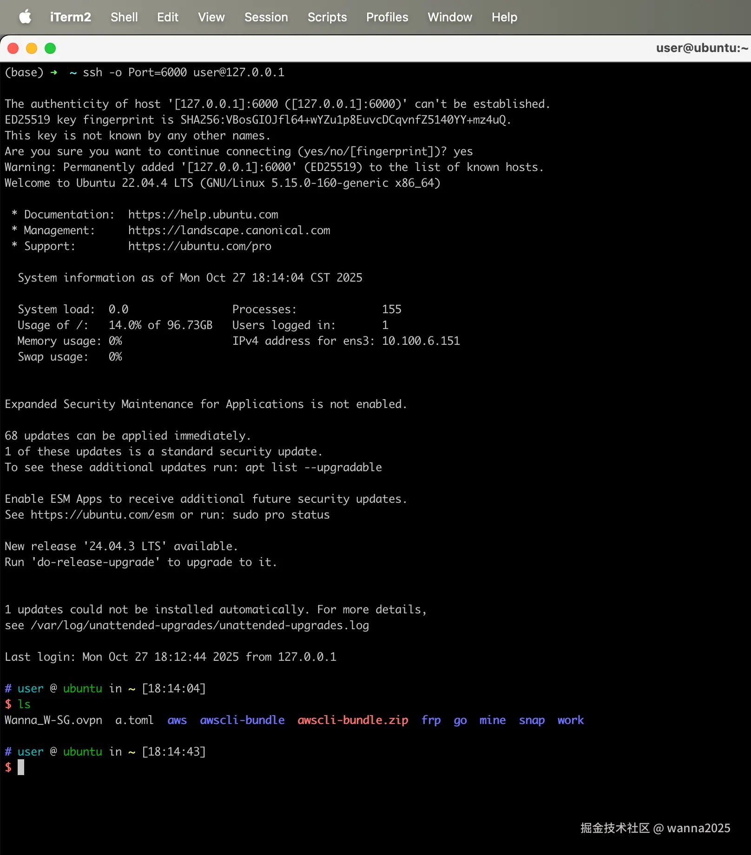
Task: Close the iTerm2 window with red button
Action: pyautogui.click(x=13, y=48)
